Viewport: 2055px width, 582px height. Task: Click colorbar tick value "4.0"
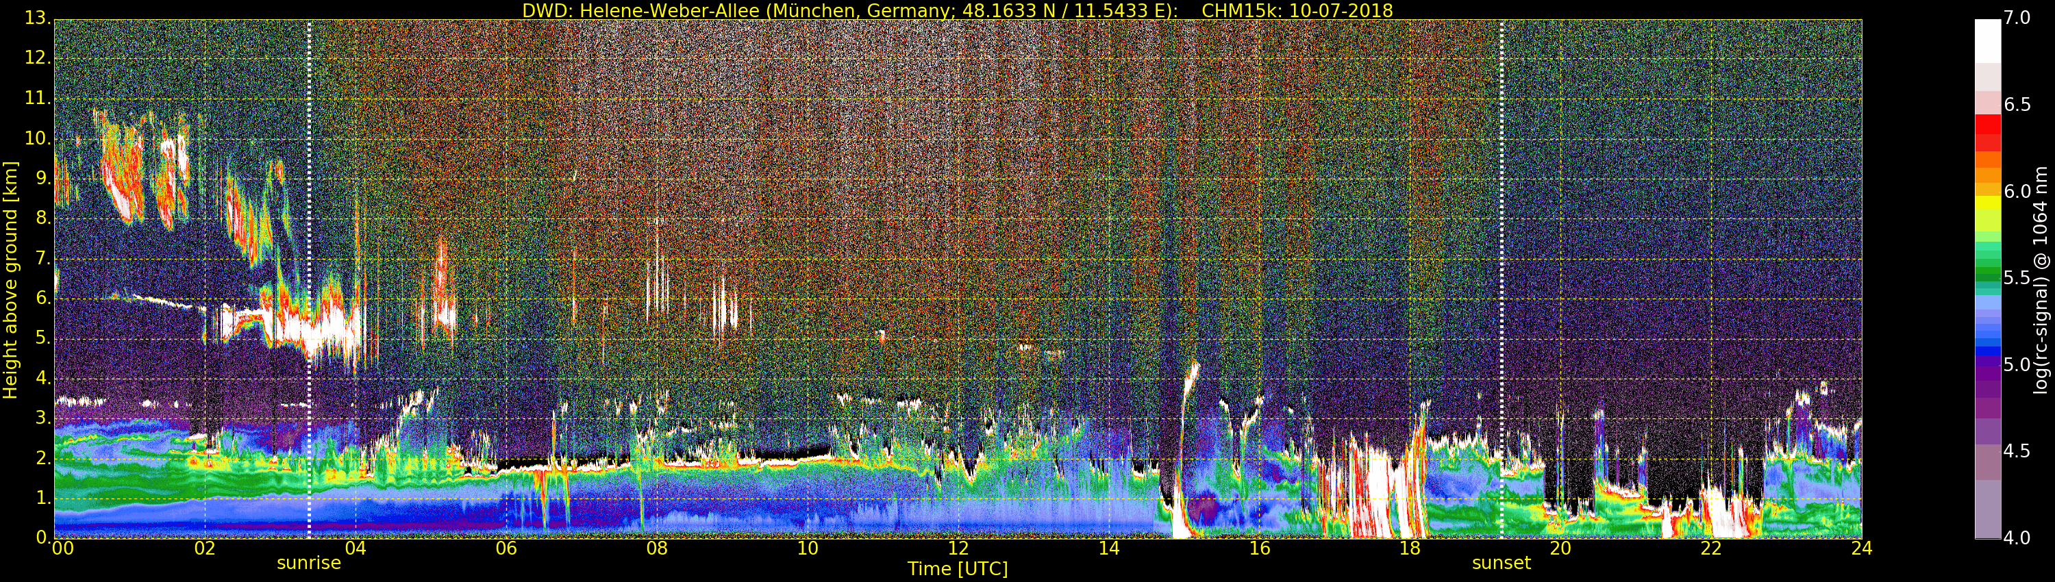point(2017,538)
